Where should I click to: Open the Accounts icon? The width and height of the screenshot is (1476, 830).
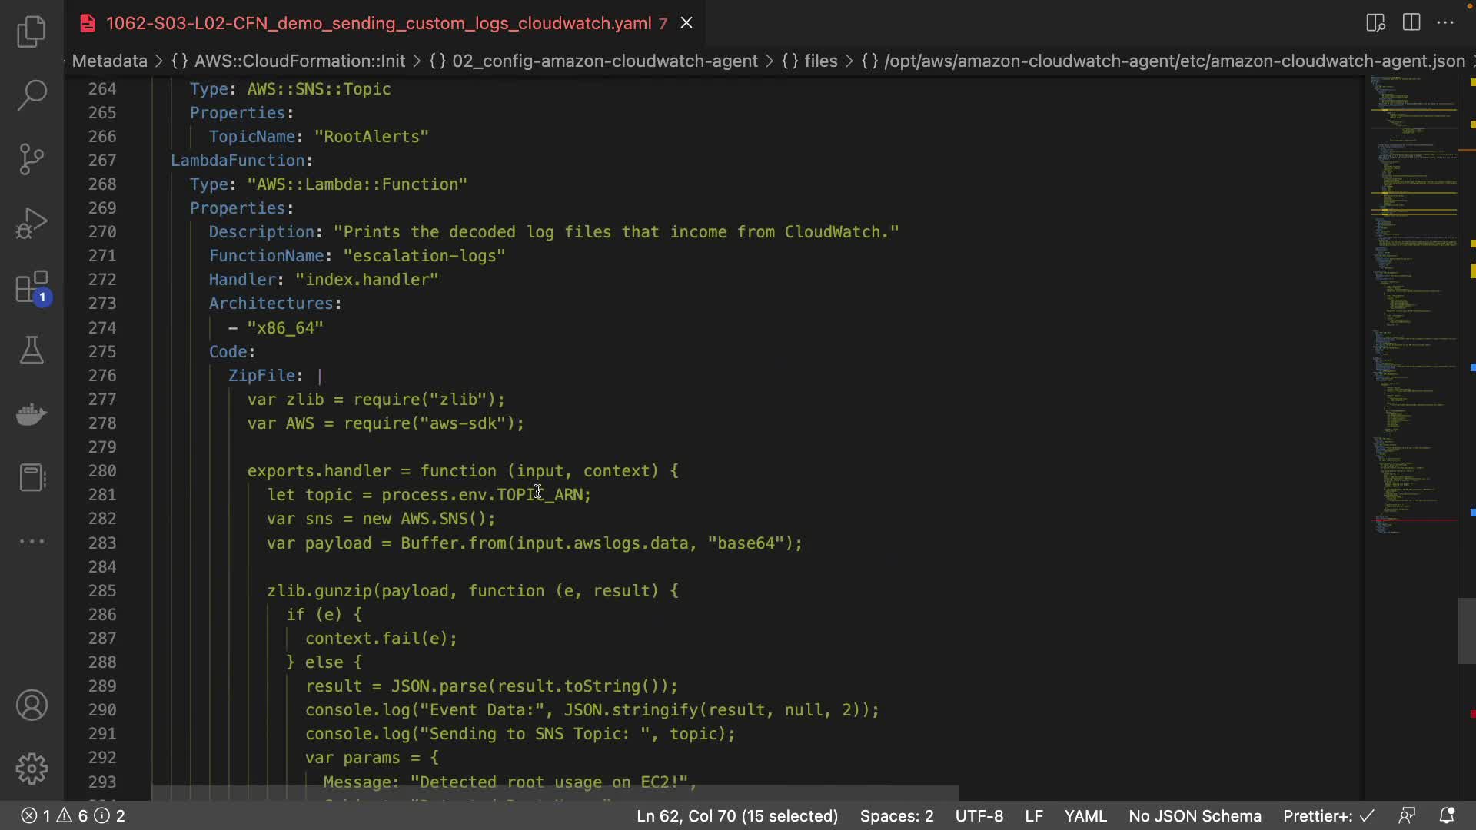32,705
